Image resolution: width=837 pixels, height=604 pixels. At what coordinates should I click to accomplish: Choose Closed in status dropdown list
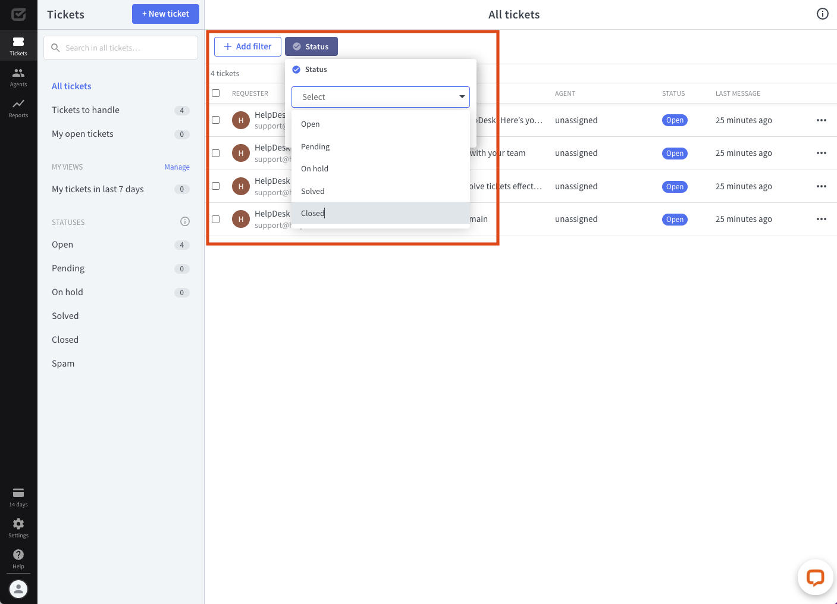(x=381, y=213)
